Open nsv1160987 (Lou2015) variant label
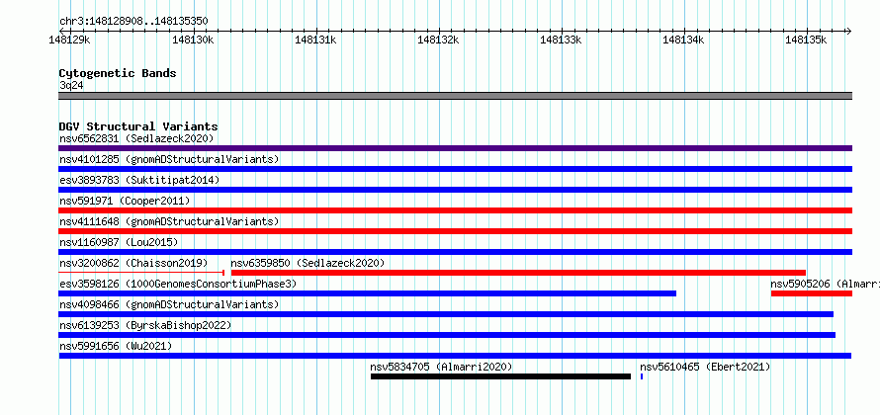The width and height of the screenshot is (880, 415). pyautogui.click(x=119, y=242)
